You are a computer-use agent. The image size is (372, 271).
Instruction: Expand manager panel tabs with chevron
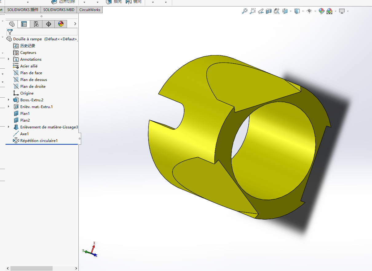(75, 24)
